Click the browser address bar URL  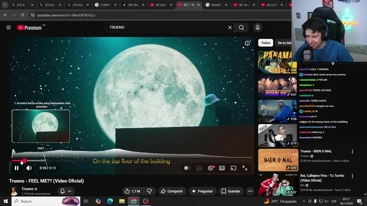click(x=66, y=15)
